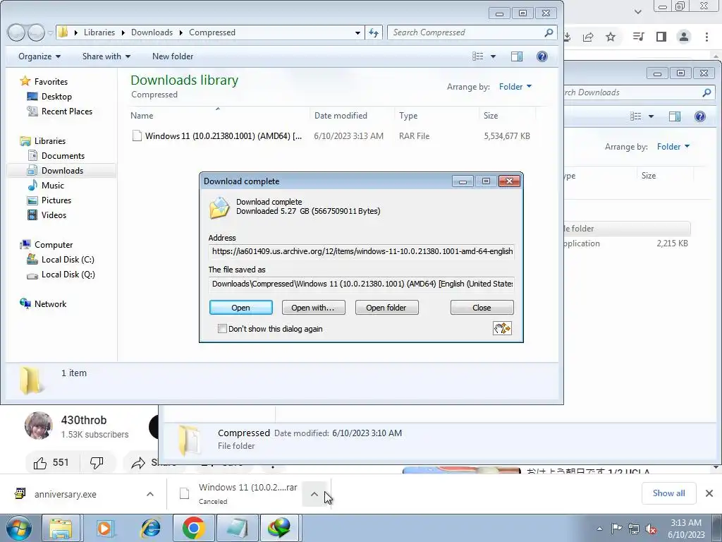Select Recent Places in navigation pane

coord(67,111)
